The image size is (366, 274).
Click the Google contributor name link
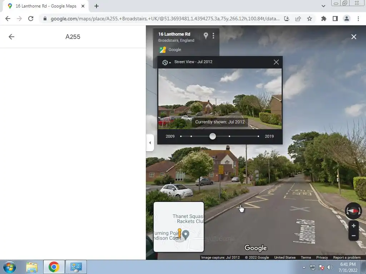(174, 50)
